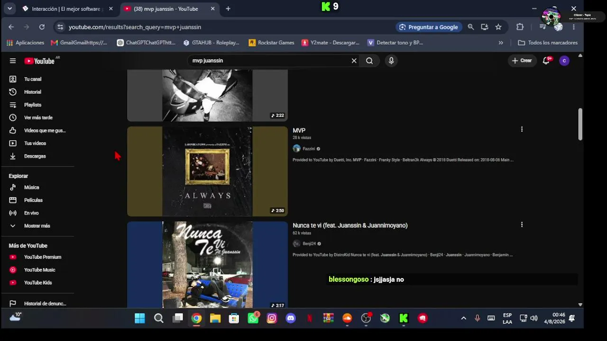Viewport: 607px width, 341px height.
Task: Start voice search with microphone icon
Action: [391, 61]
